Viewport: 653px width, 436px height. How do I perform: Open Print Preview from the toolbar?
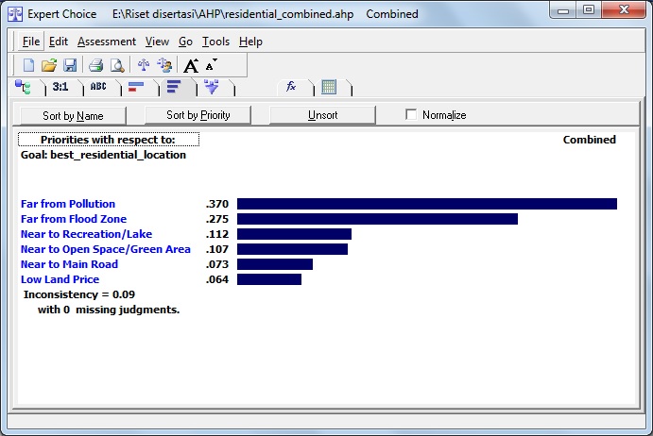117,65
